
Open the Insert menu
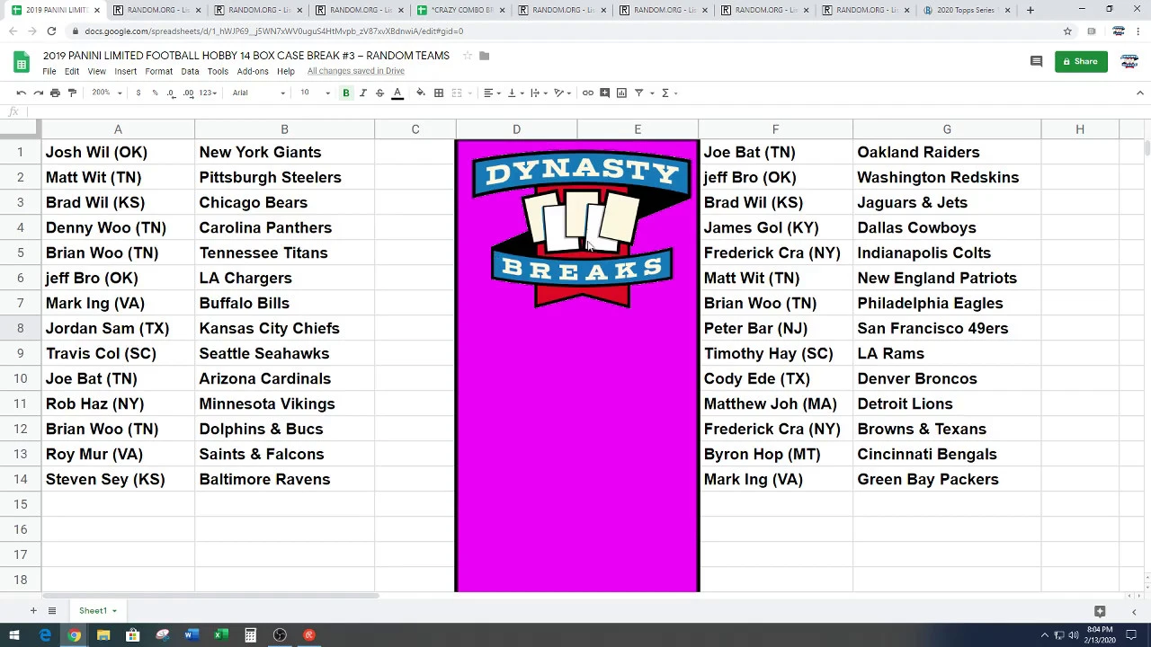coord(125,71)
